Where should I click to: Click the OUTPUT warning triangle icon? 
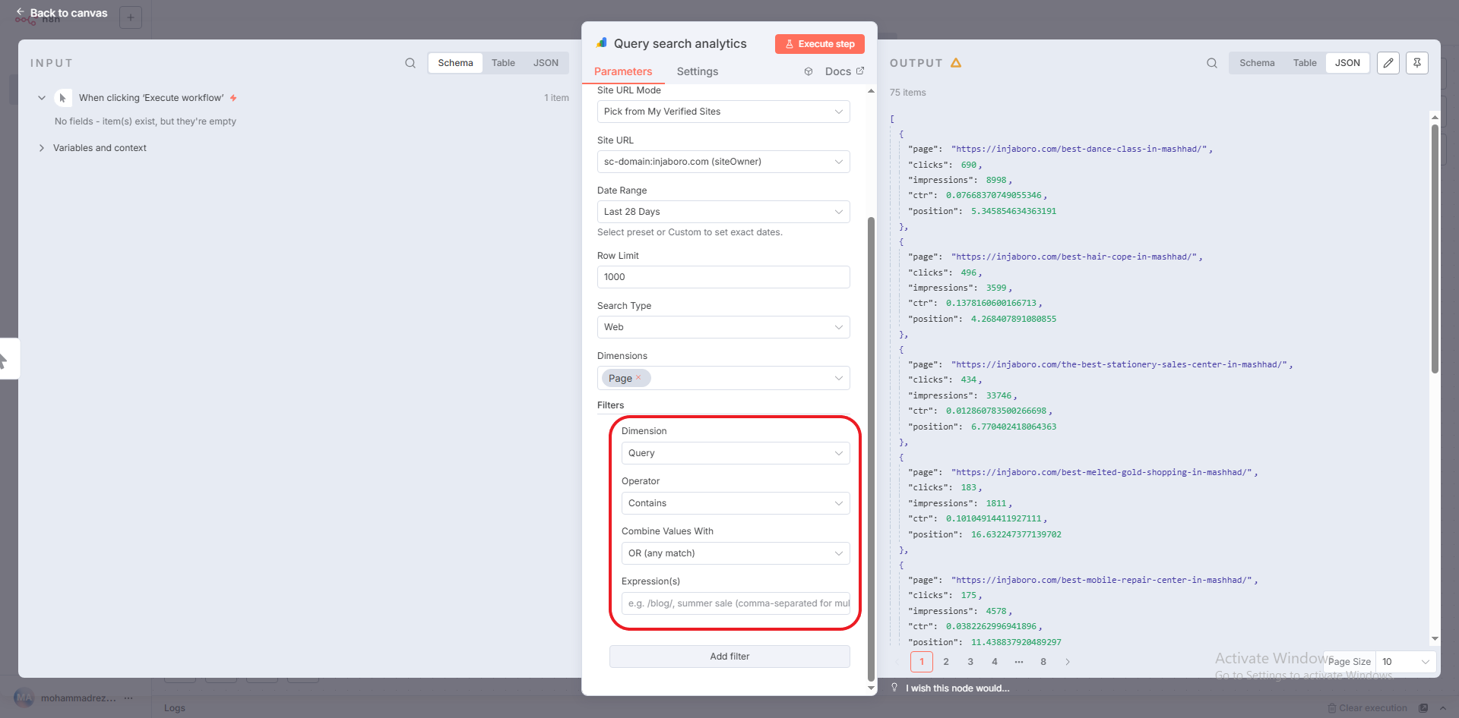coord(956,63)
